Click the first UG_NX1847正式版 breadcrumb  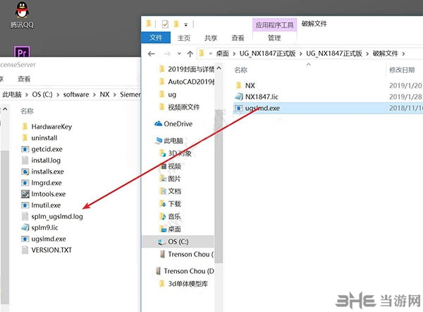pos(267,54)
